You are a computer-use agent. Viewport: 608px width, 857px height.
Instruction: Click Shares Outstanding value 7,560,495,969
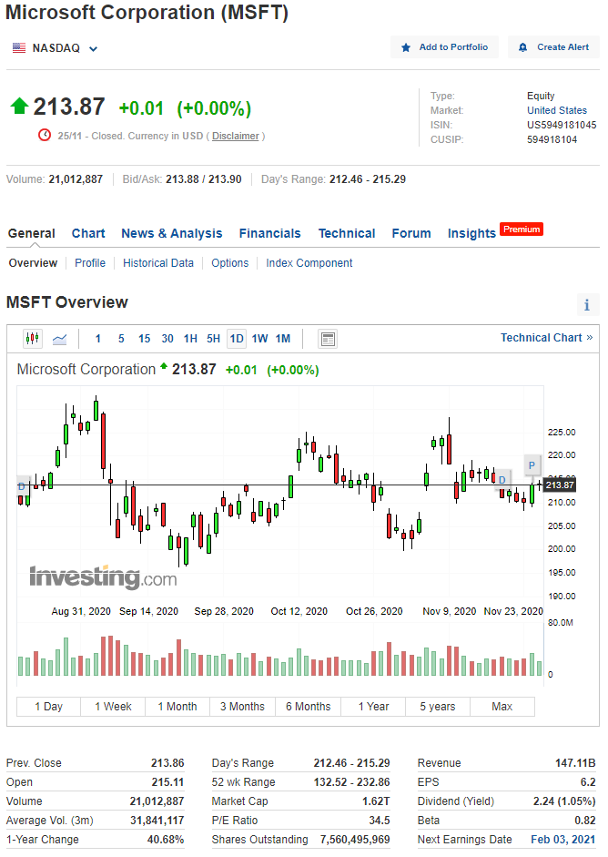tap(355, 840)
